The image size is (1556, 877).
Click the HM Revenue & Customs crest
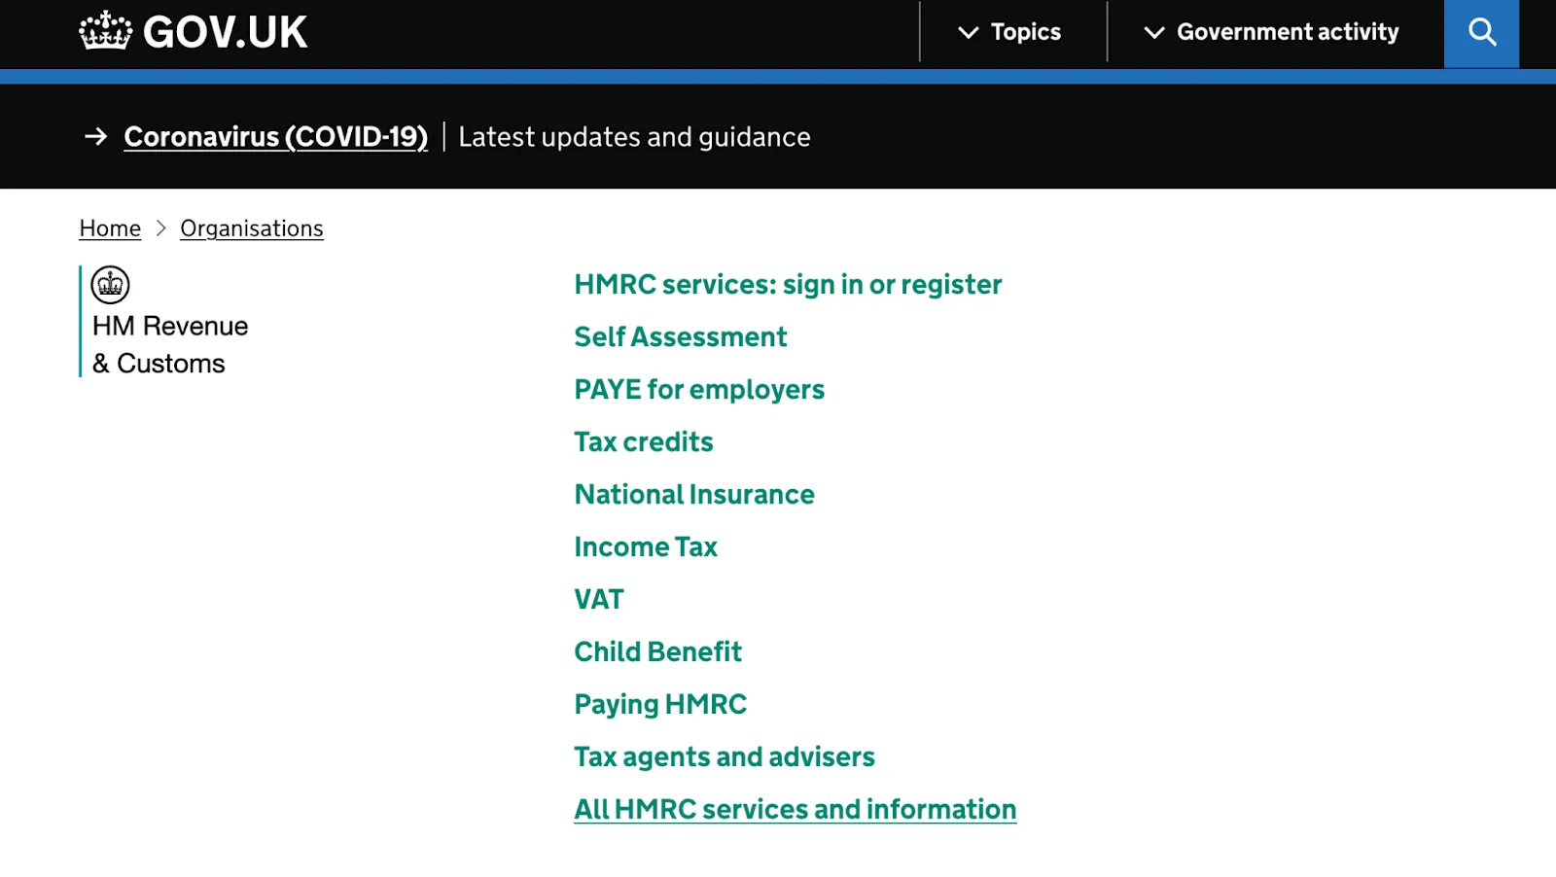click(110, 285)
